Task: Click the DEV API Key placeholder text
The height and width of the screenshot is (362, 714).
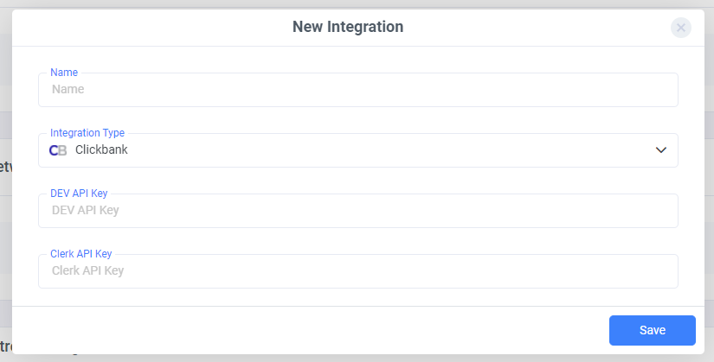Action: [x=85, y=210]
